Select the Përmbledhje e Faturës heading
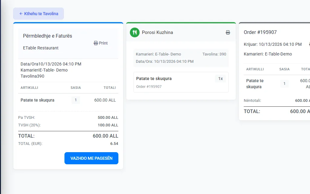 (48, 36)
